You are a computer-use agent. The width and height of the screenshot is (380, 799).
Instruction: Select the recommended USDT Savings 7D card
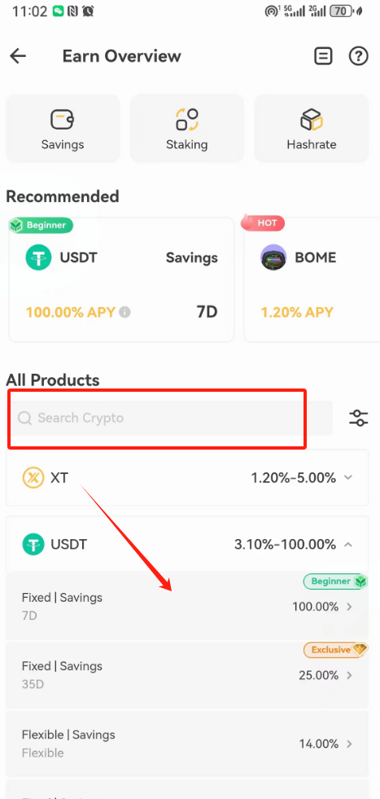pyautogui.click(x=122, y=279)
